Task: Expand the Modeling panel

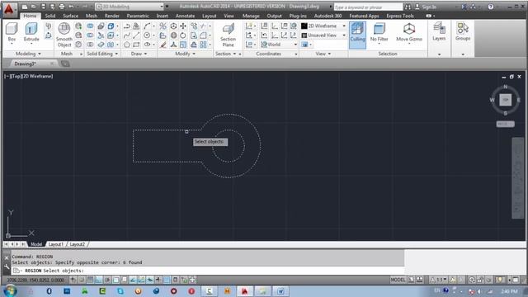Action: pos(28,54)
